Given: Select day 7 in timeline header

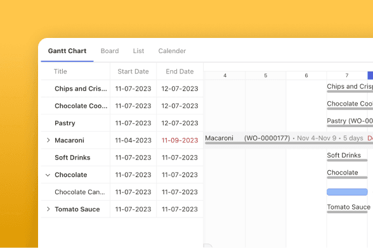Looking at the screenshot, I should pos(347,75).
